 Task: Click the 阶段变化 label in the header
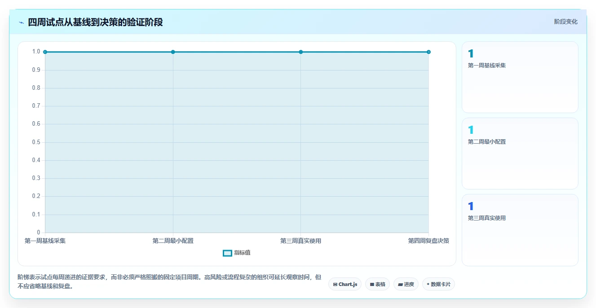[x=565, y=22]
